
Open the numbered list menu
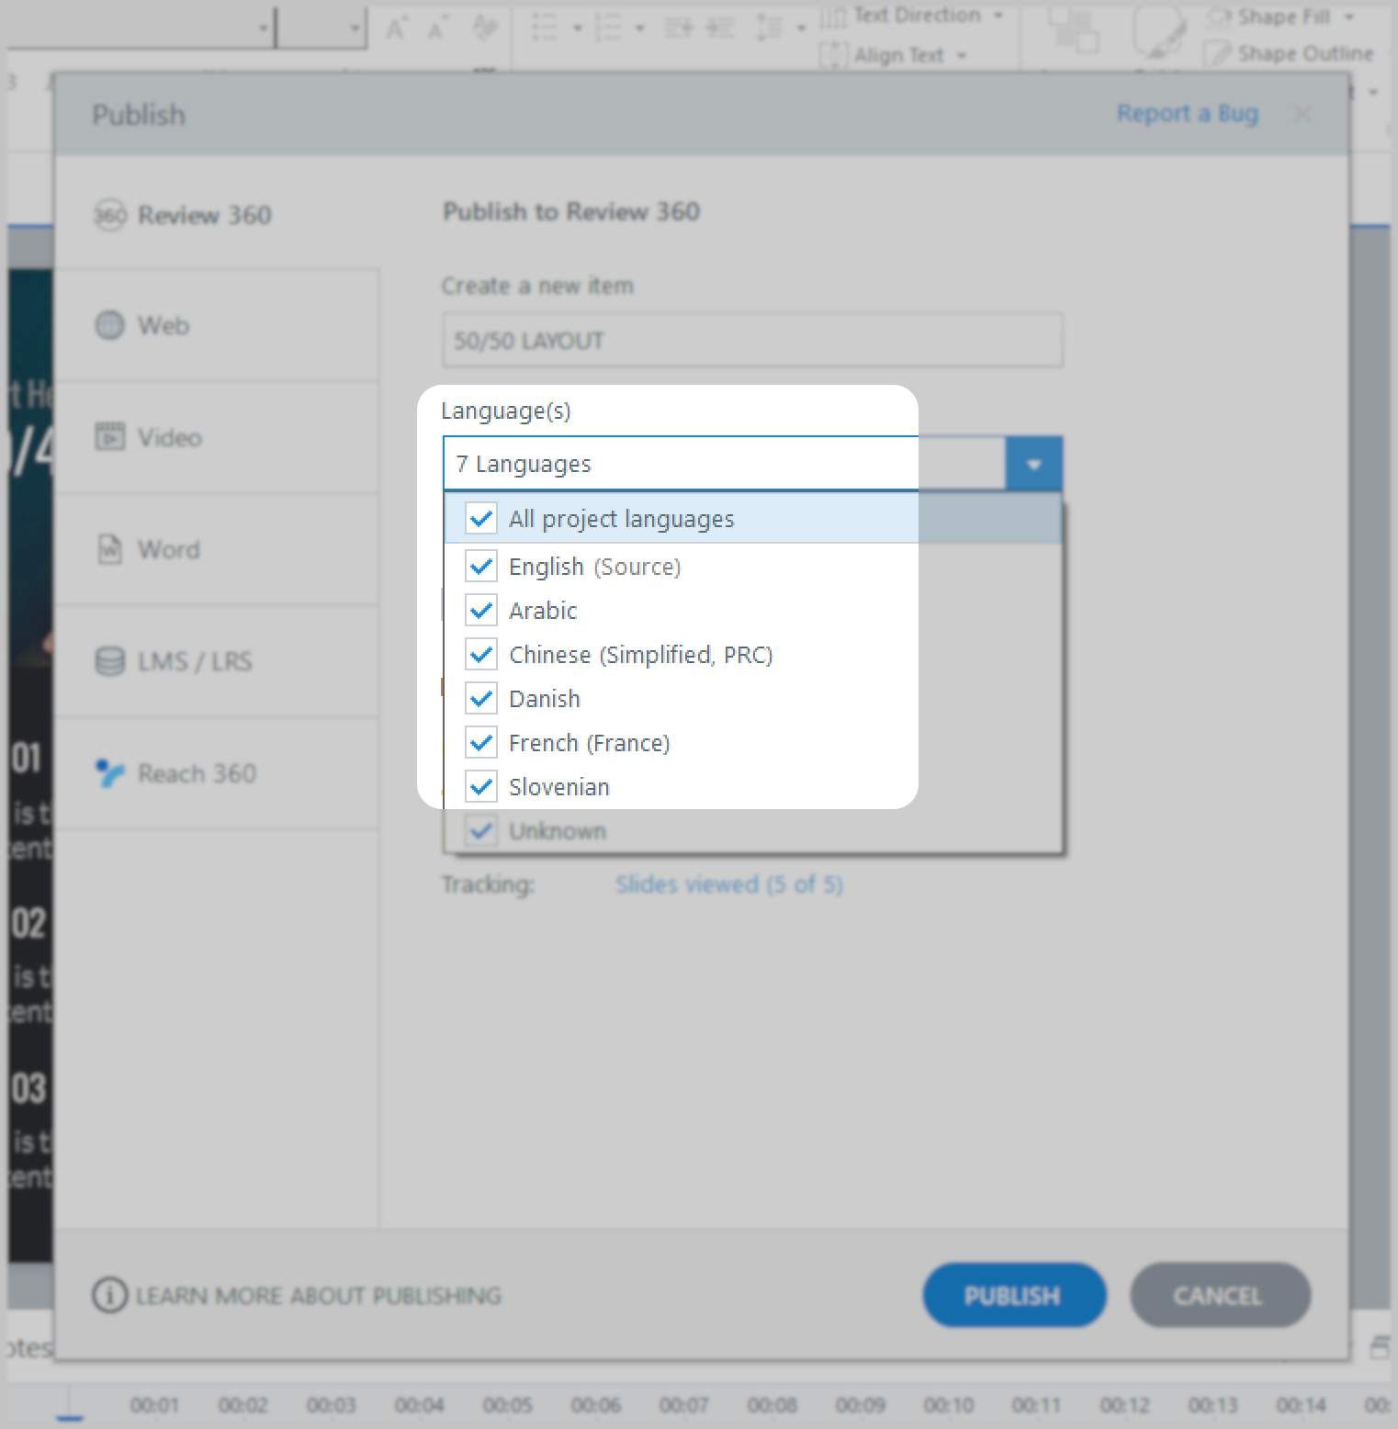tap(640, 28)
